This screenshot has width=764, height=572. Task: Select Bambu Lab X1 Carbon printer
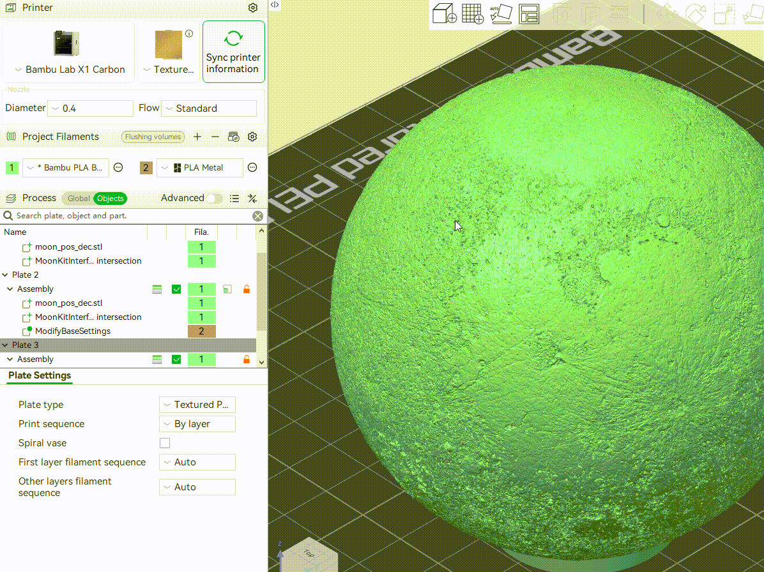coord(69,52)
